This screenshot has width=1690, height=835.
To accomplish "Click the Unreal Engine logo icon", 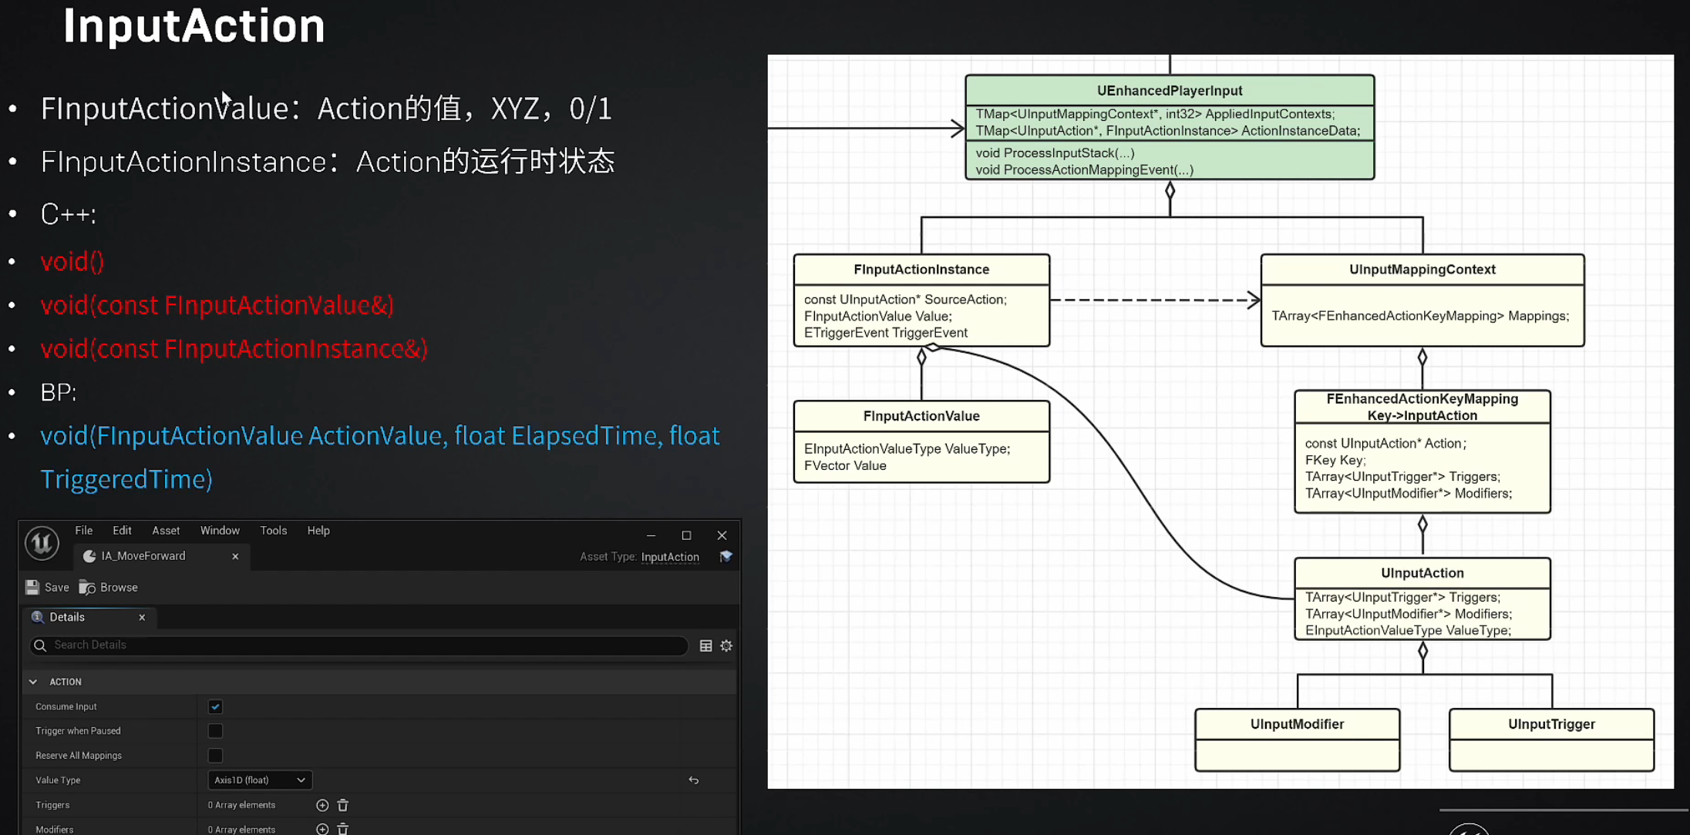I will click(42, 543).
